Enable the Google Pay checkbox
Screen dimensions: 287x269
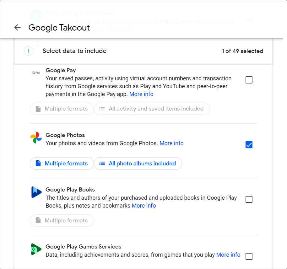tap(249, 80)
